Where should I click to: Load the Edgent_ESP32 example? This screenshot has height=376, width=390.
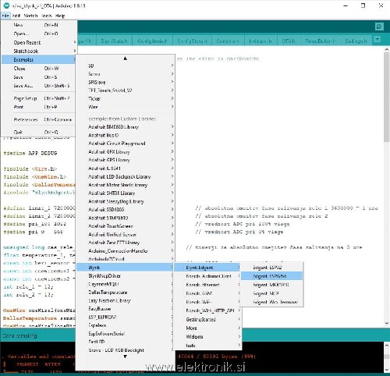(271, 268)
